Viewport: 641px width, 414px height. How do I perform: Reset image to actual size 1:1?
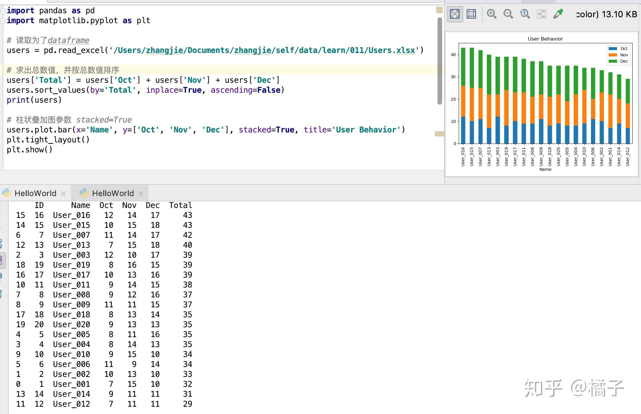tap(525, 14)
